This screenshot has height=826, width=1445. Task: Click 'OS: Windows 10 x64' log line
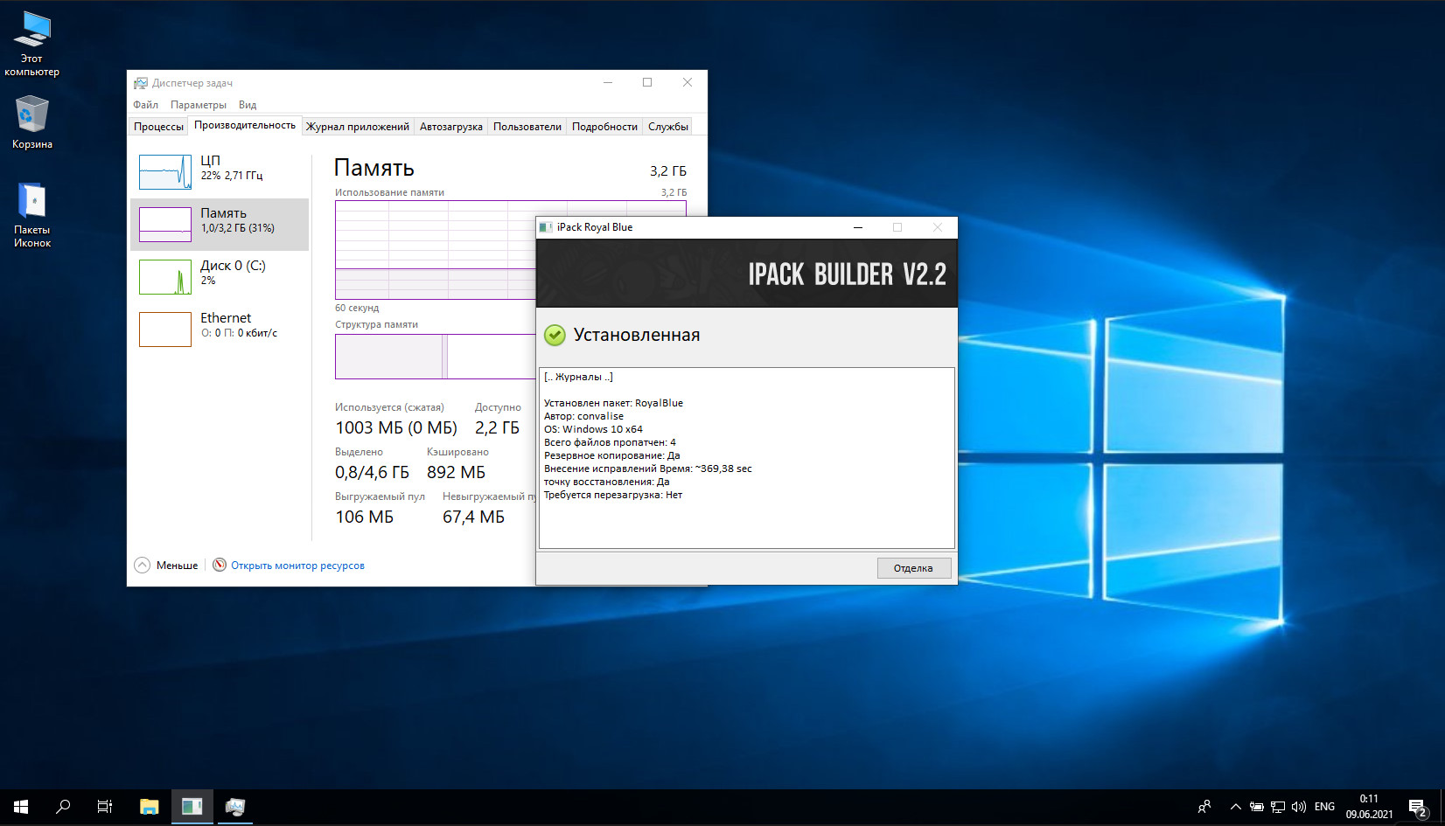[593, 429]
